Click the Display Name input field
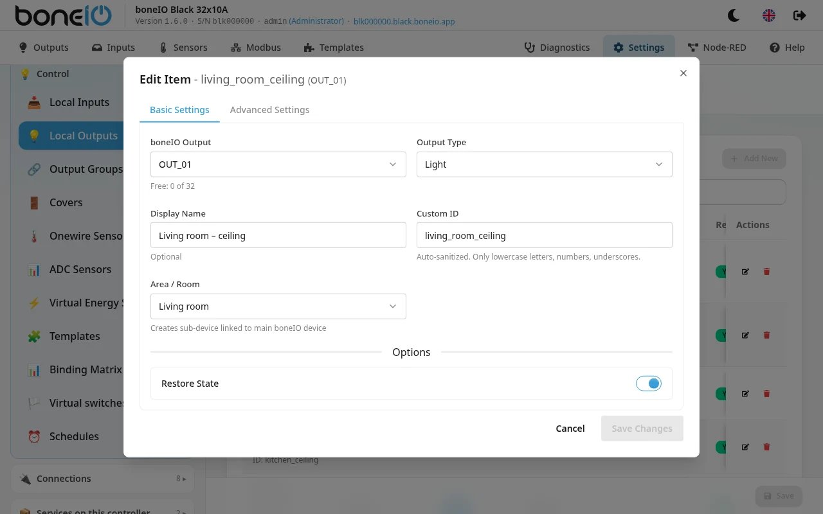 pyautogui.click(x=278, y=235)
